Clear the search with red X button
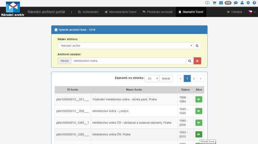The width and height of the screenshot is (258, 144). pos(197,61)
